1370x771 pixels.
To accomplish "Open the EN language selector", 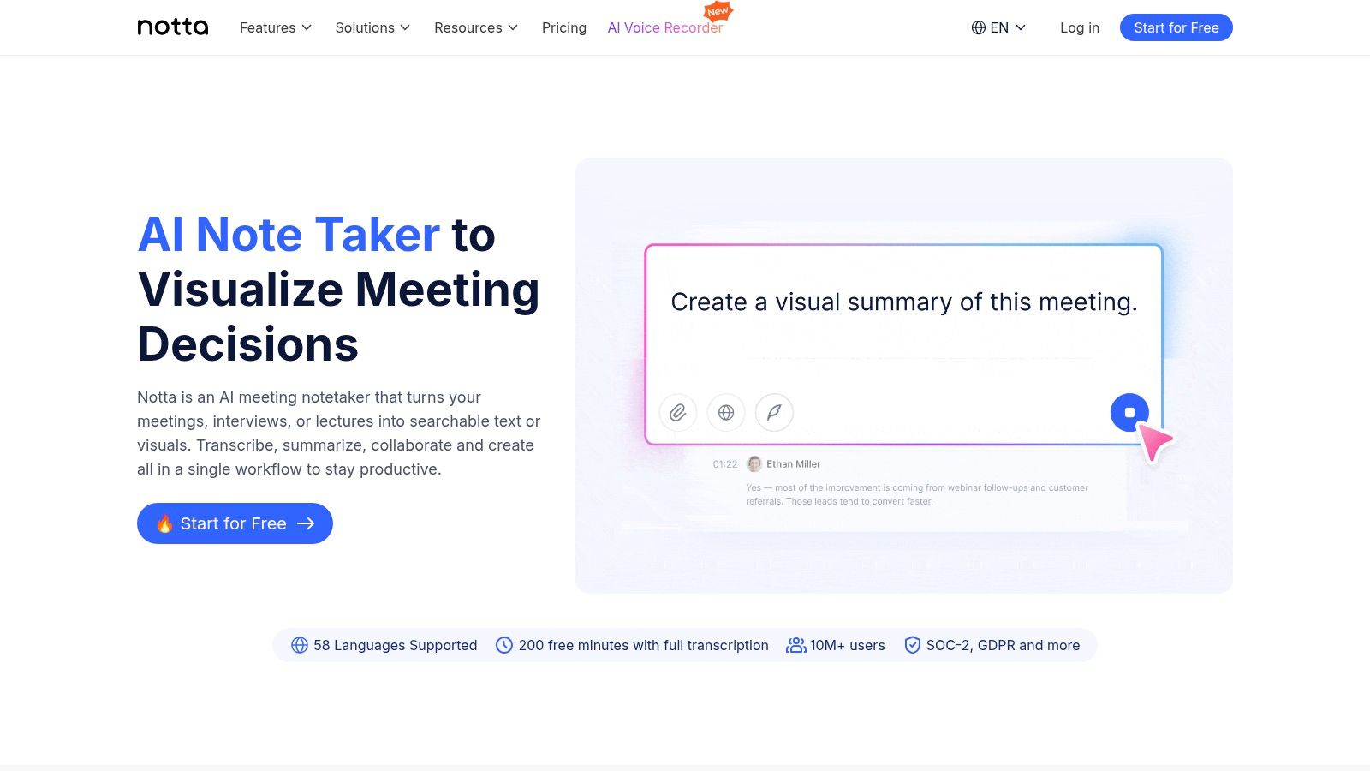I will click(998, 27).
